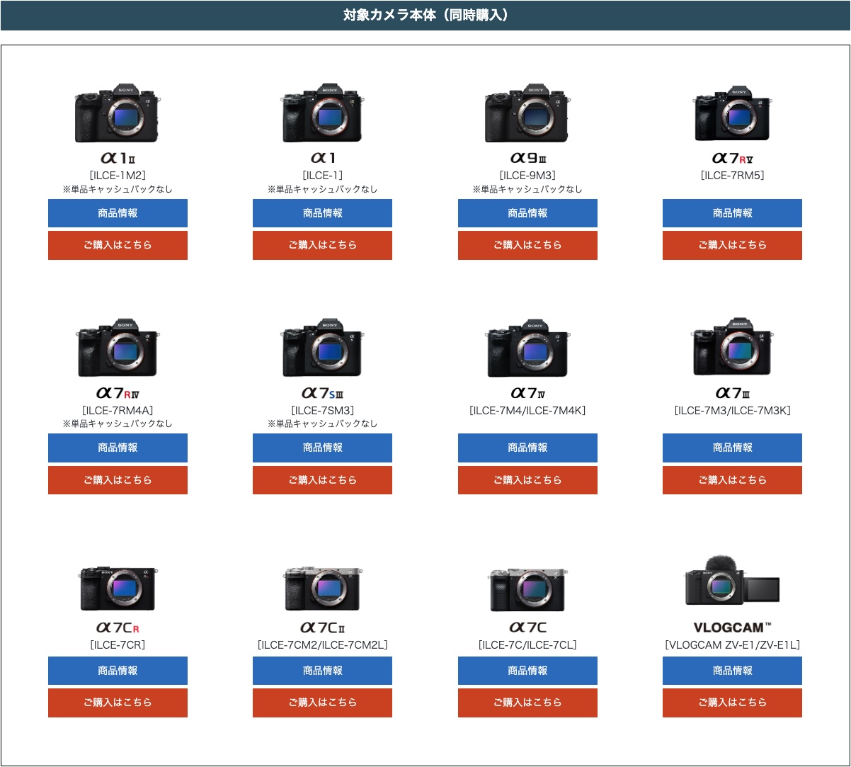Click the α9 III camera image
Viewport: 851px width, 767px height.
527,113
